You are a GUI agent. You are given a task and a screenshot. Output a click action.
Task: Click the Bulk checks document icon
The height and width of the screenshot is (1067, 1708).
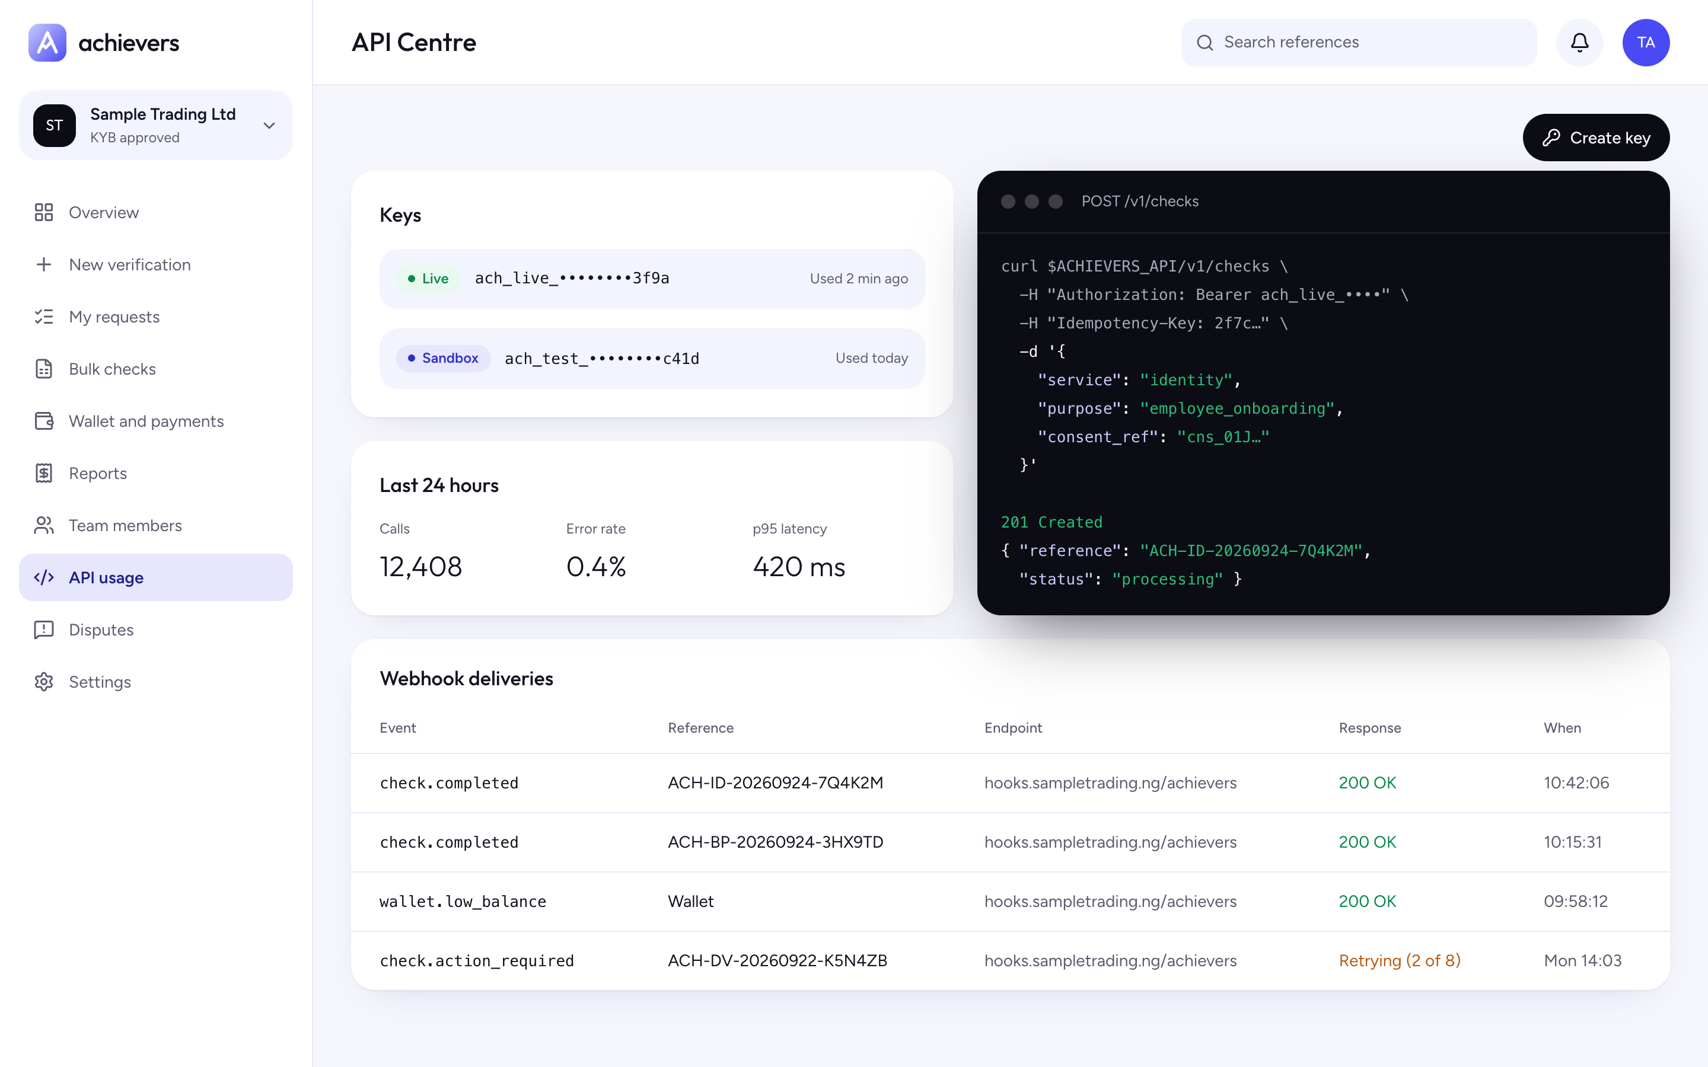coord(44,369)
